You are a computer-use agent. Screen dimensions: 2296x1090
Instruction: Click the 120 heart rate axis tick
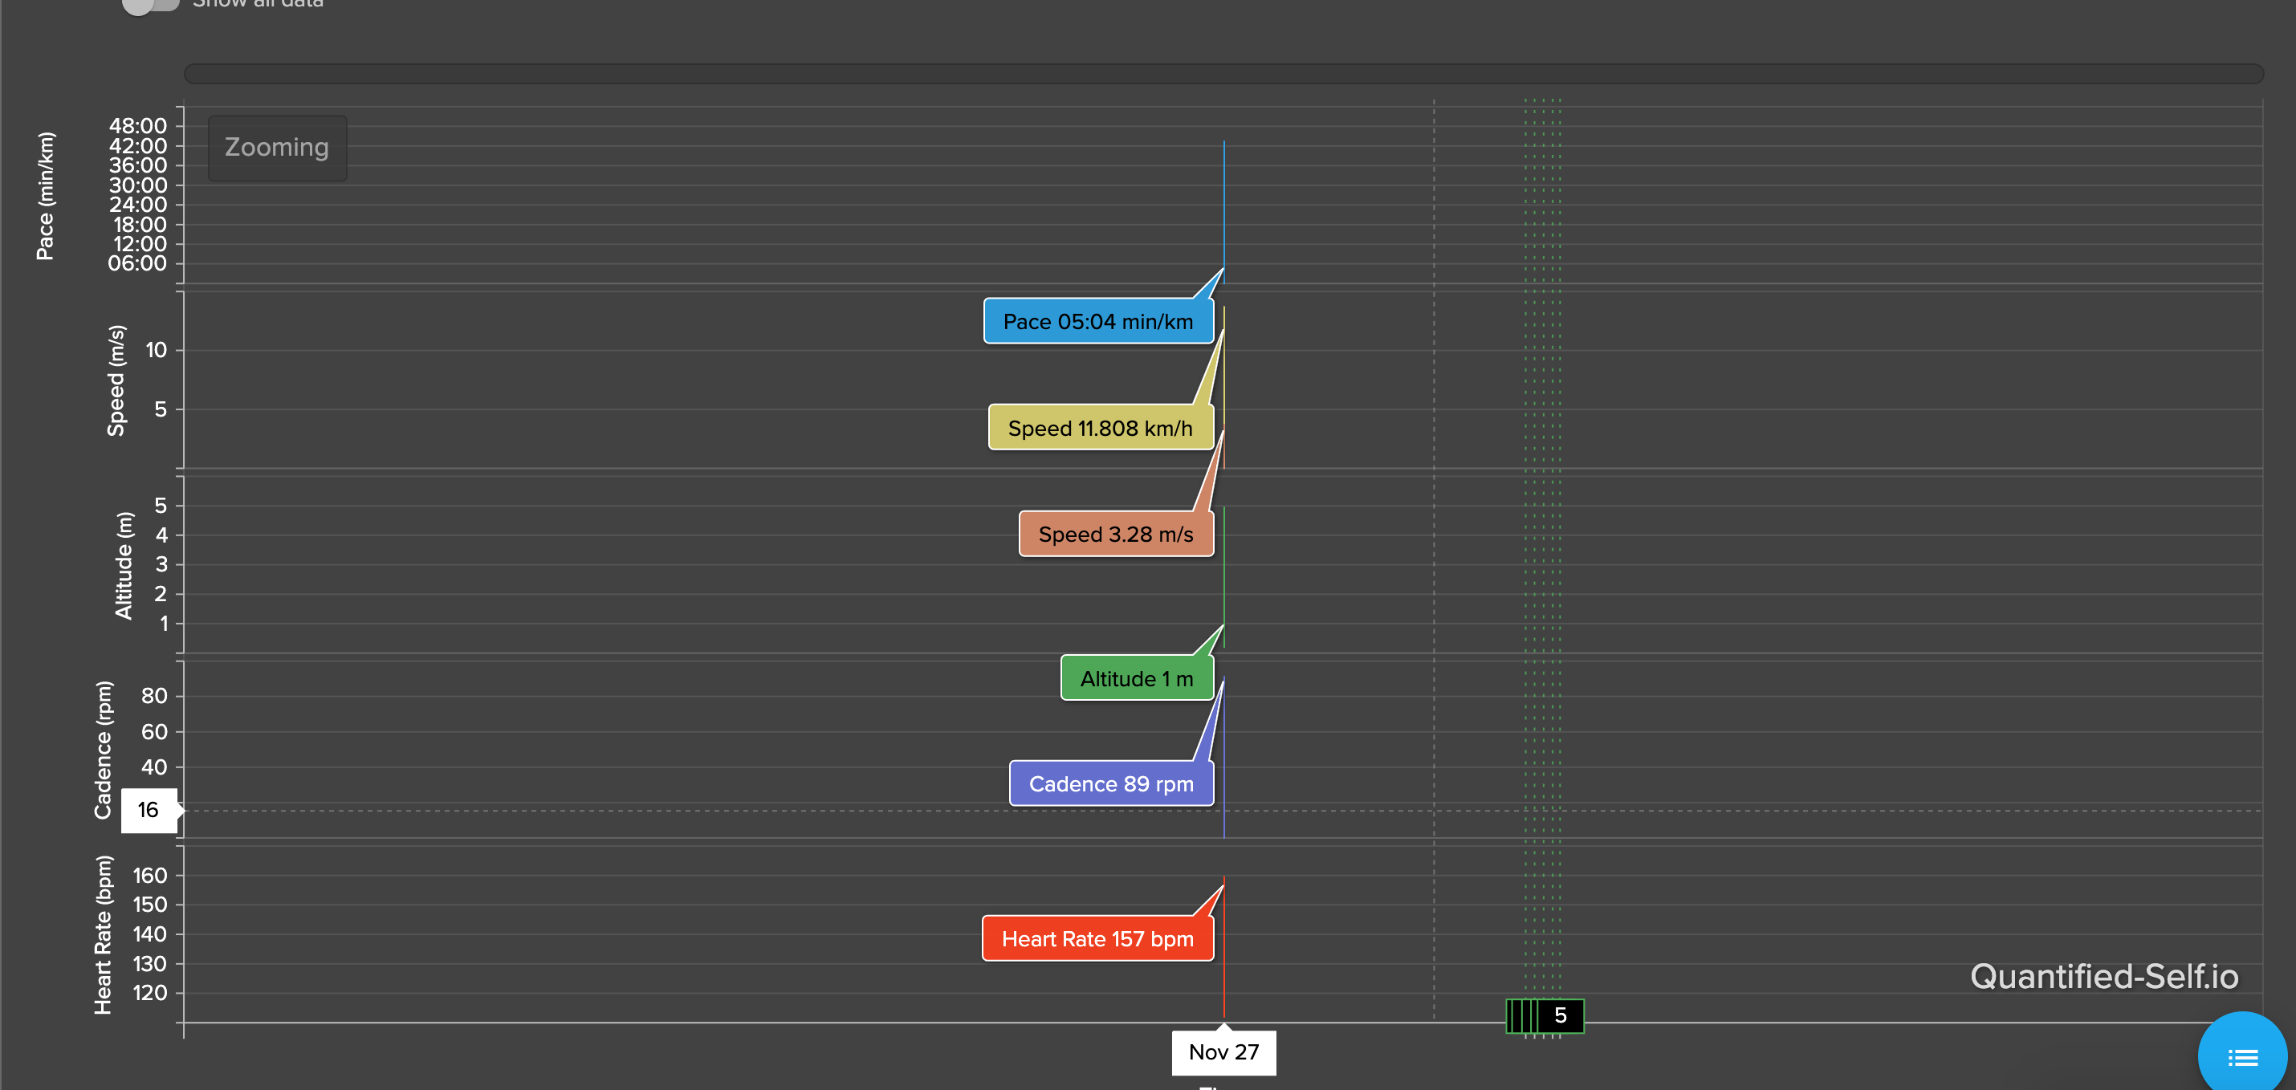pyautogui.click(x=150, y=992)
